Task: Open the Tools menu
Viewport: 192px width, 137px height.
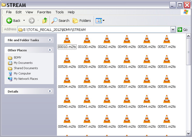Action: (x=60, y=12)
